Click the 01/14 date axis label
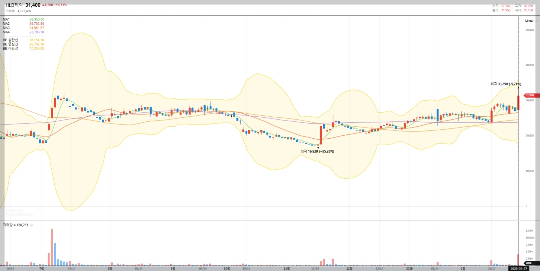540x271 pixels. [435, 269]
